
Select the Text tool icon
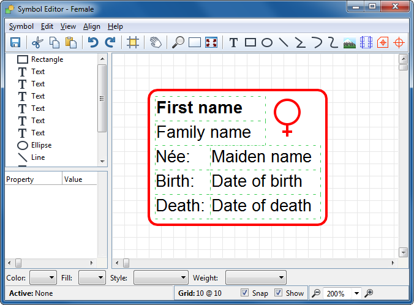(x=233, y=42)
